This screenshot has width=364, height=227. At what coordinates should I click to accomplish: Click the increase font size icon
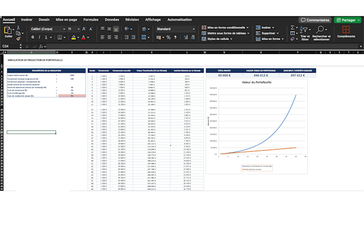point(84,29)
